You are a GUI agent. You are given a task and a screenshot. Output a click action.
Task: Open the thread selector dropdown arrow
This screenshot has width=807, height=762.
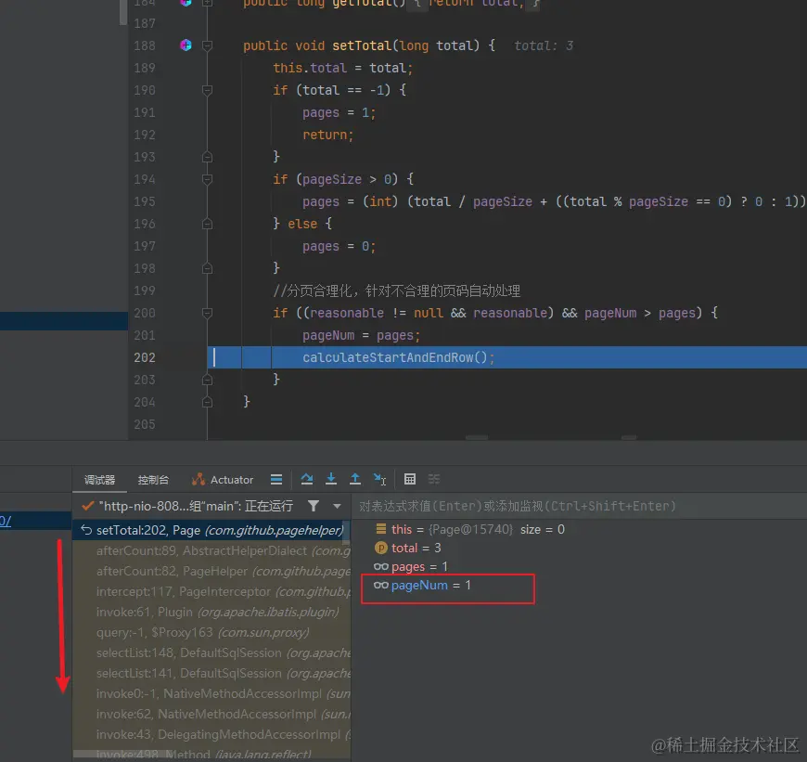click(x=337, y=506)
